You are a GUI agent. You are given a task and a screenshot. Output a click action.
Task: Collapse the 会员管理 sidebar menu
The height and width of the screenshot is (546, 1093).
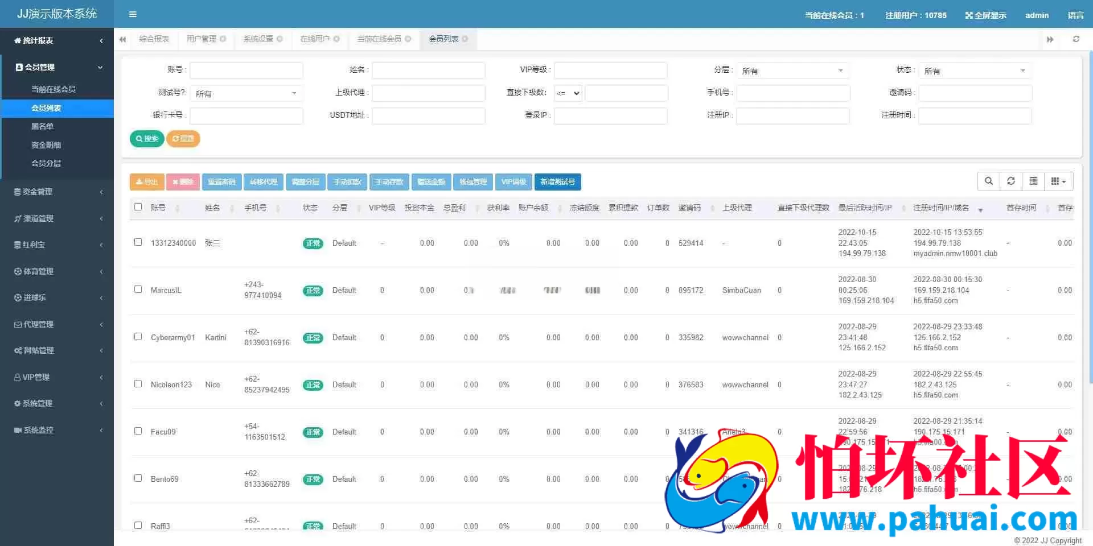coord(57,67)
